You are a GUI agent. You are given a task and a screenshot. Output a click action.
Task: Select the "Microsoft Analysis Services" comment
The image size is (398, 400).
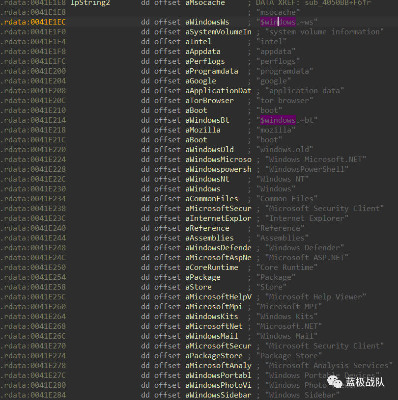click(329, 366)
